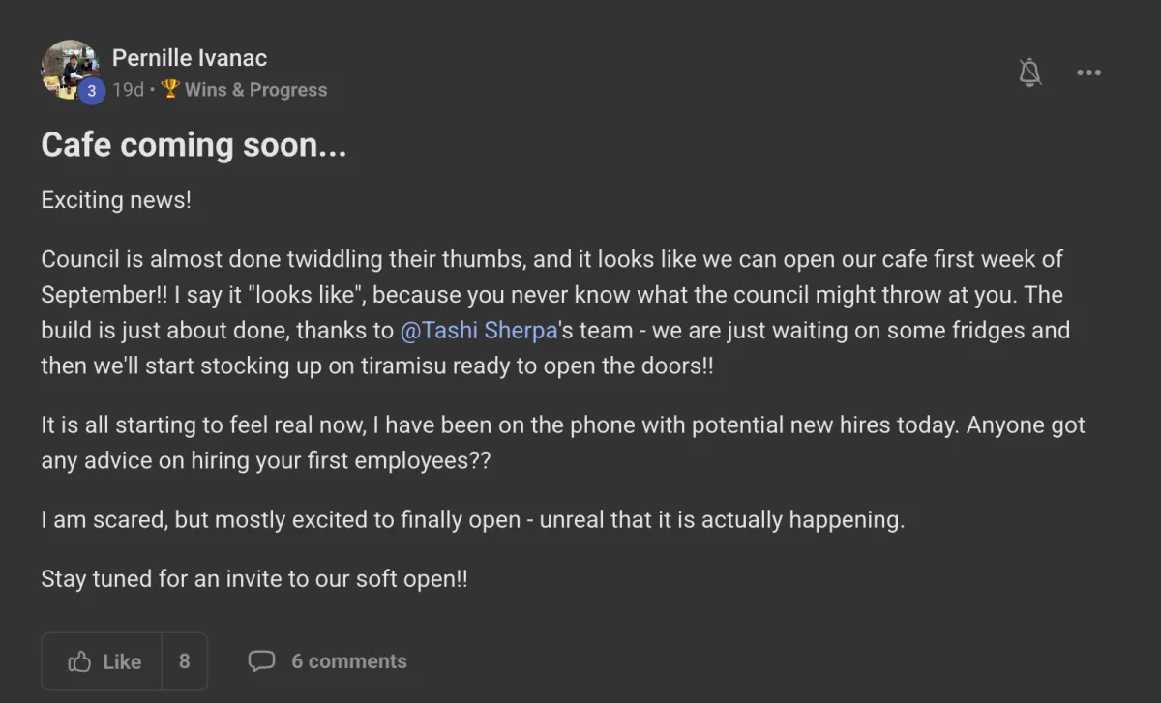The height and width of the screenshot is (703, 1161).
Task: Click the paragraph about hiring first employees
Action: pyautogui.click(x=561, y=443)
